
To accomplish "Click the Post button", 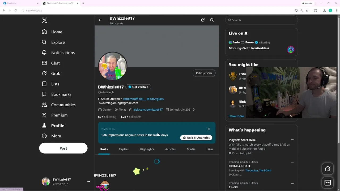I will tap(63, 148).
